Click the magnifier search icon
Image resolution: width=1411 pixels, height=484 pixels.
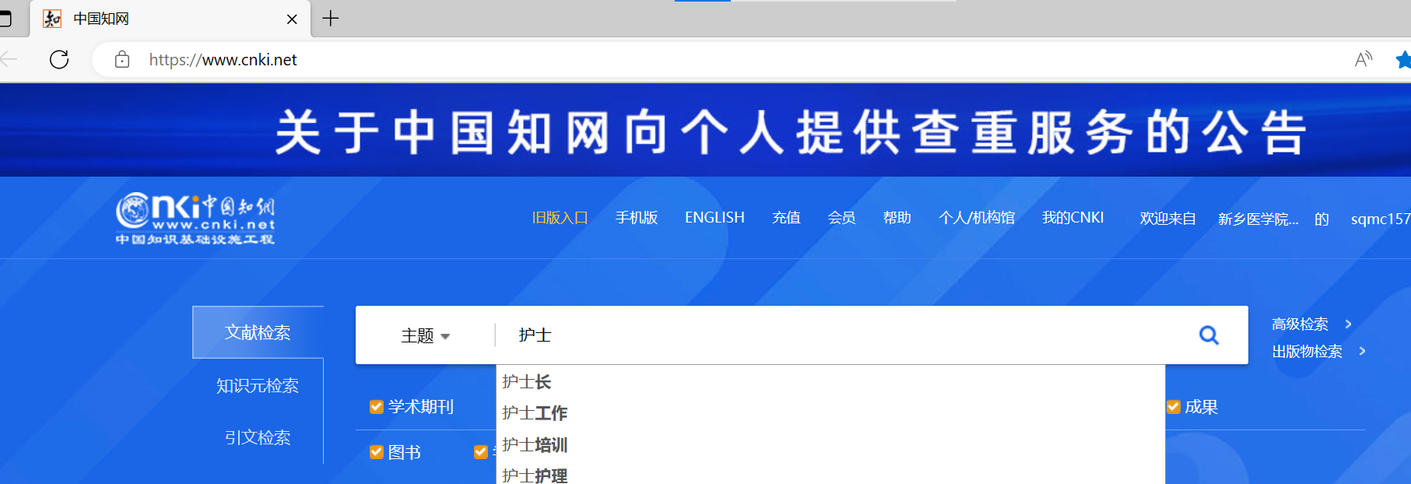pyautogui.click(x=1209, y=335)
